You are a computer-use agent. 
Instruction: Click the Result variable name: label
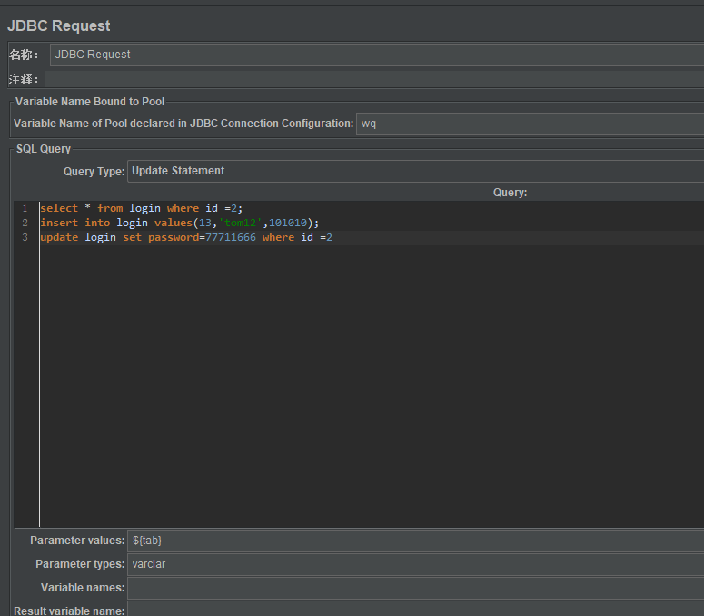pos(69,611)
